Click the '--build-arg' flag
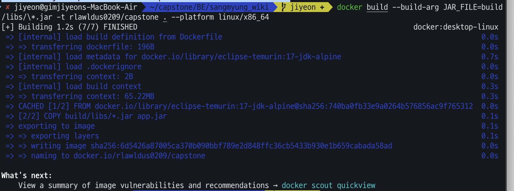 [416, 7]
